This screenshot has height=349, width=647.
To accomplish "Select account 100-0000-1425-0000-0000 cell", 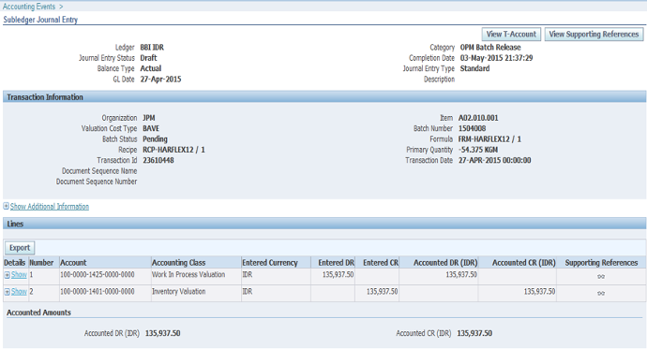I will click(98, 274).
